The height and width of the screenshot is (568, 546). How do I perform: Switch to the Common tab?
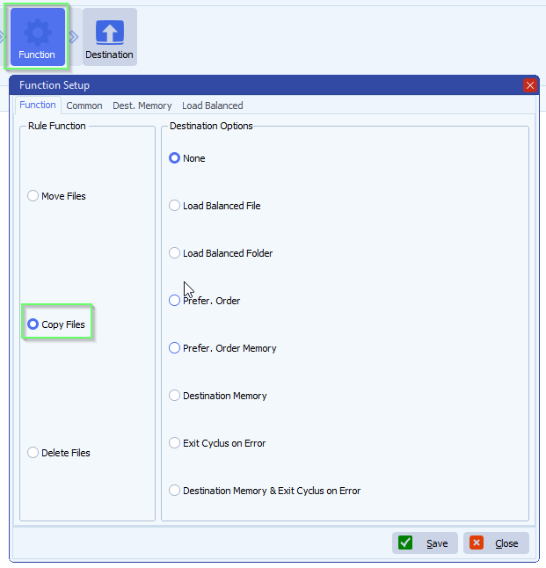click(x=84, y=106)
